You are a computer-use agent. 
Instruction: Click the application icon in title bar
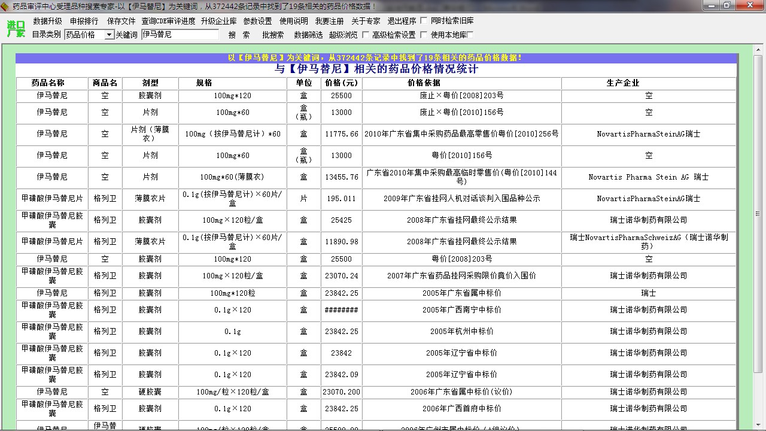[x=5, y=5]
